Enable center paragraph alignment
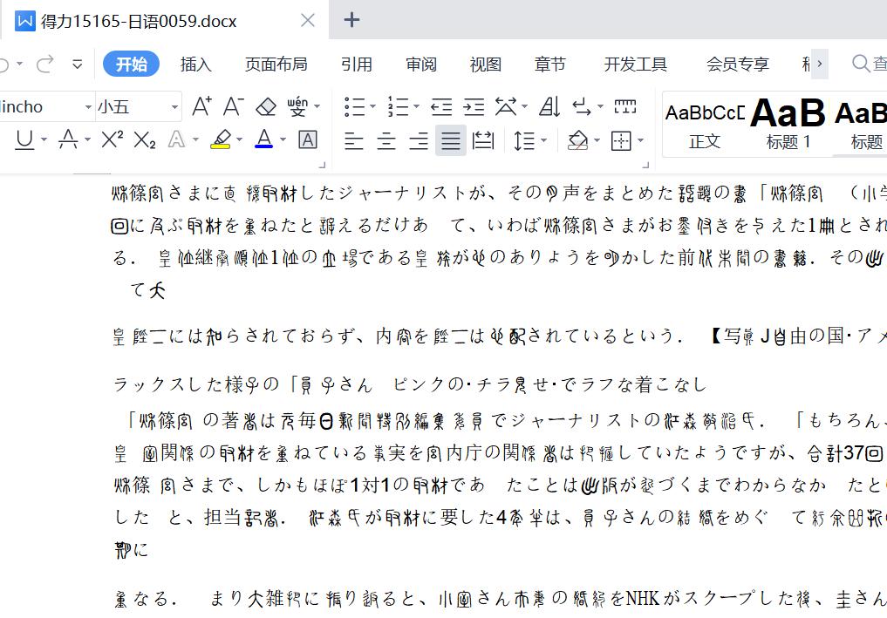This screenshot has width=887, height=618. point(386,139)
